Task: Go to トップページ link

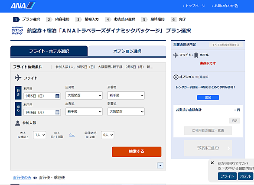Action: pos(195,6)
